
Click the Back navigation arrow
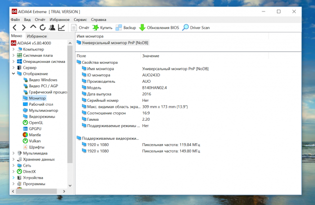[x=15, y=27]
